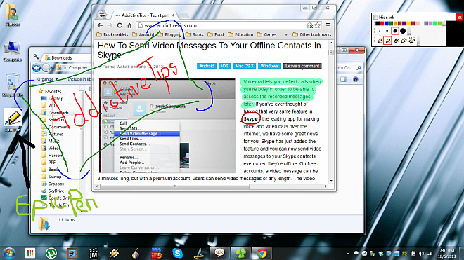Enable the Hide Ink checkbox
Screen dimensions: 464x260
(x=375, y=17)
